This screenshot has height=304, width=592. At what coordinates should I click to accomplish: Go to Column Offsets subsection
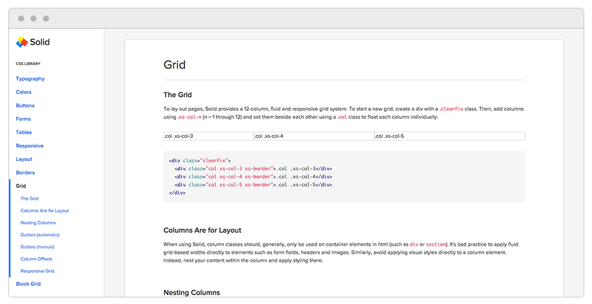pos(36,259)
